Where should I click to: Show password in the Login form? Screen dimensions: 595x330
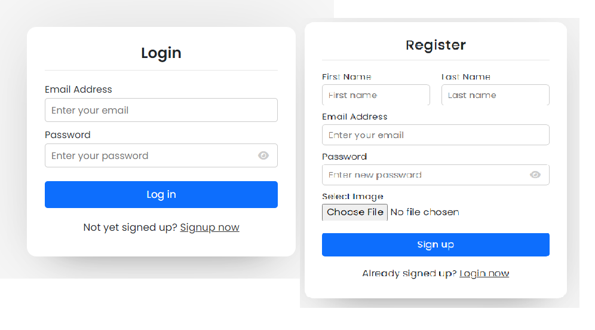click(263, 155)
